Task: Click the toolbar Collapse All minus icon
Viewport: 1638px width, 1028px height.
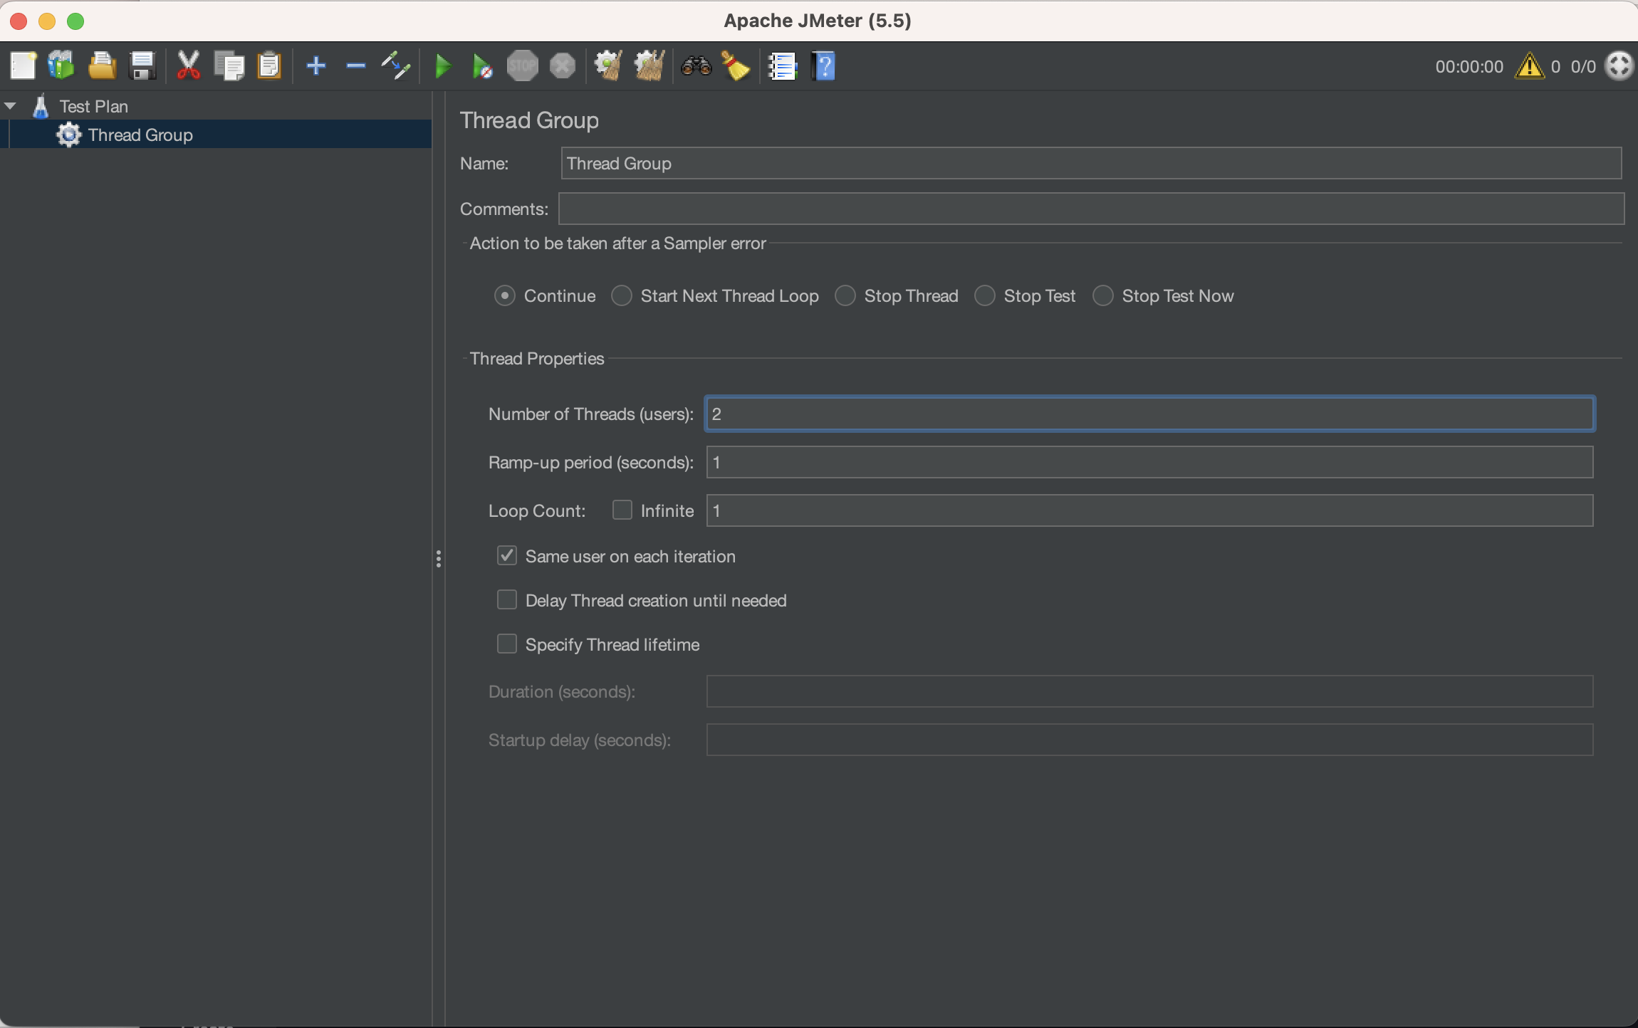Action: 355,66
